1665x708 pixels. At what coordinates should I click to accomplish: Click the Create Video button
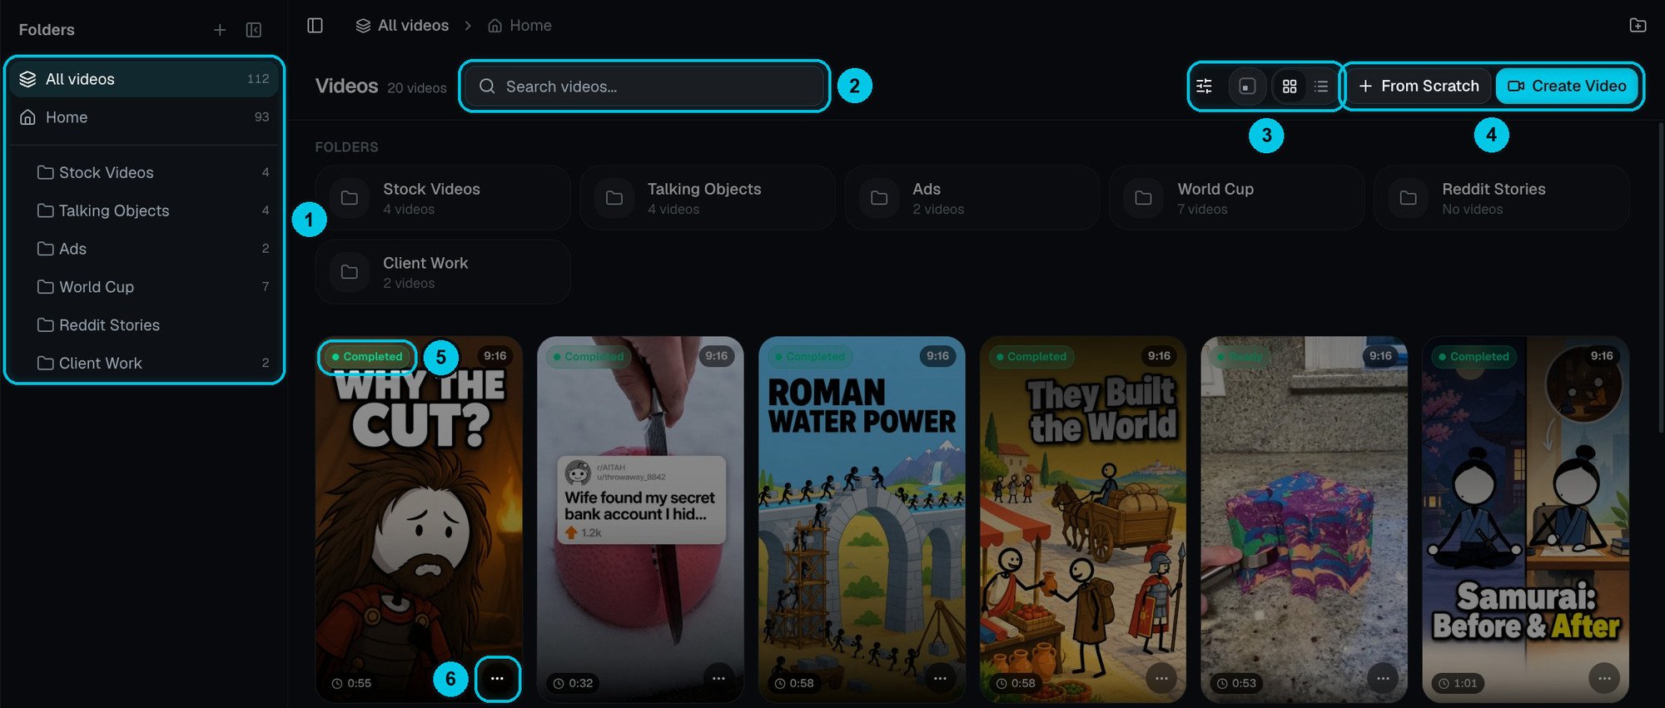(1567, 86)
